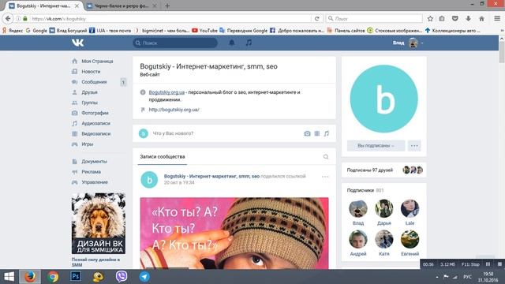Open the Подписаны 97 друзей block

point(384,170)
